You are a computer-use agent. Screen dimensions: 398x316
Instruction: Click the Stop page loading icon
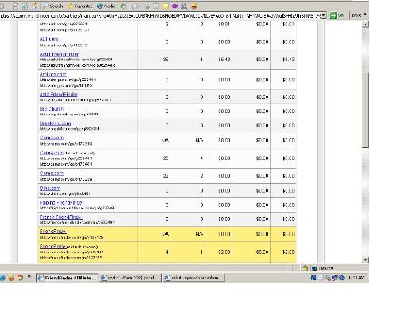(x=16, y=6)
